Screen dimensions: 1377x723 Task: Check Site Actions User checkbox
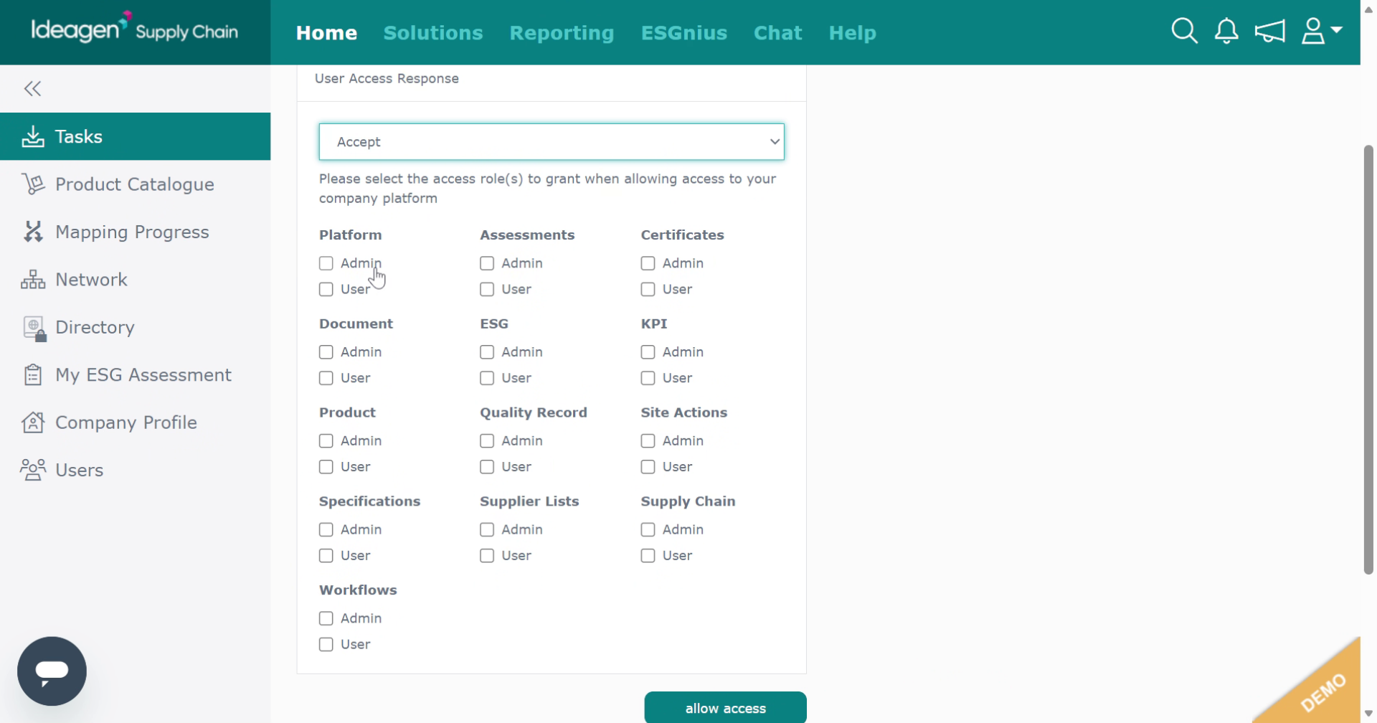(x=648, y=467)
